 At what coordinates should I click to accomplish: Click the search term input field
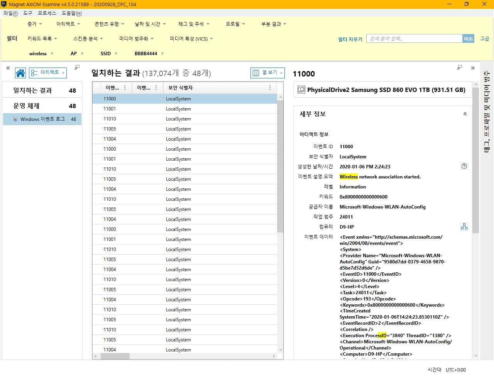(x=414, y=39)
